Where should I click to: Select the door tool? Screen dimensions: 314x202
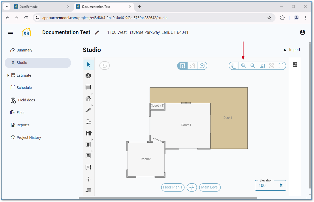[x=88, y=145]
